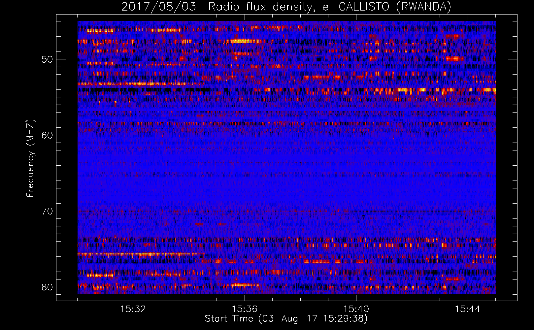Click the x-axis label 'Start Time (03-Aug-17 15:29:38)'

(286, 319)
